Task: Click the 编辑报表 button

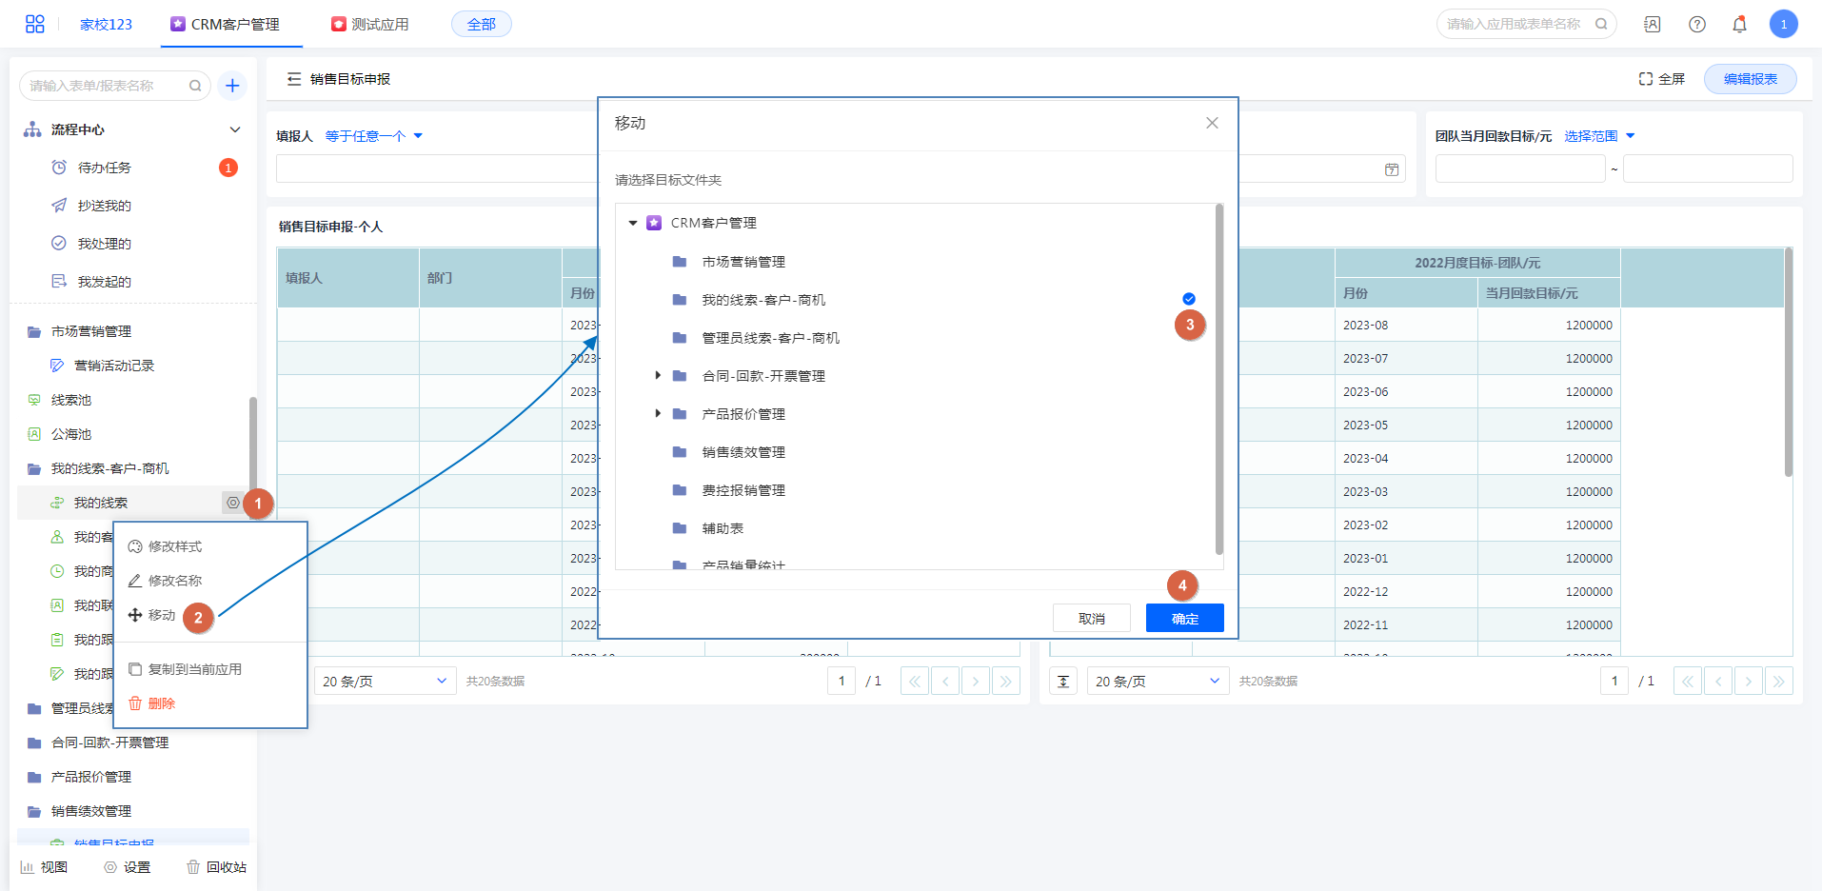Action: pyautogui.click(x=1750, y=79)
